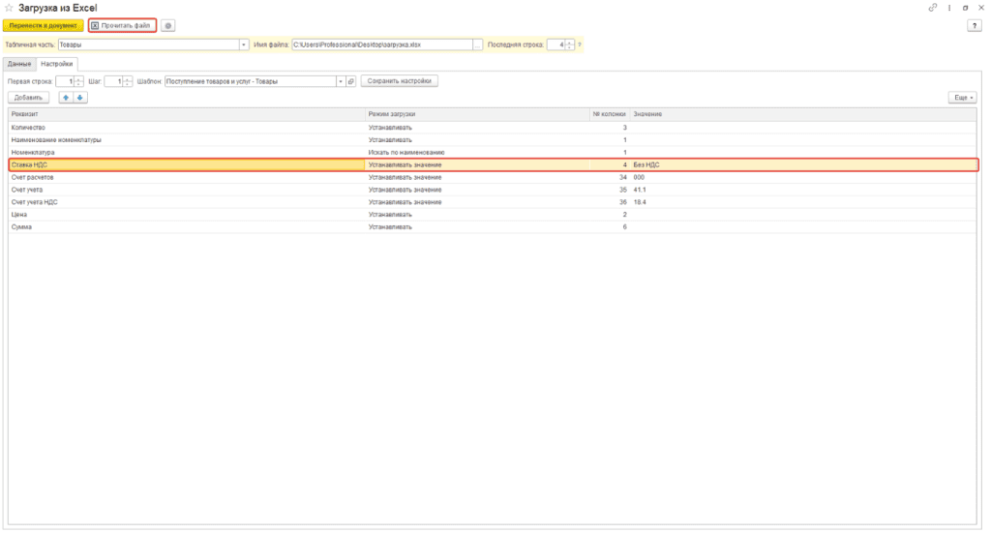This screenshot has width=991, height=533.
Task: Add form to favorites with star icon
Action: [x=9, y=8]
